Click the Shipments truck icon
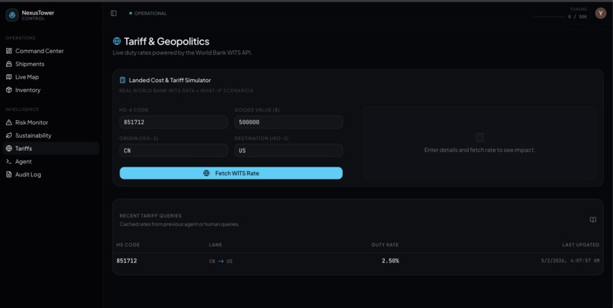Image resolution: width=613 pixels, height=308 pixels. click(9, 64)
